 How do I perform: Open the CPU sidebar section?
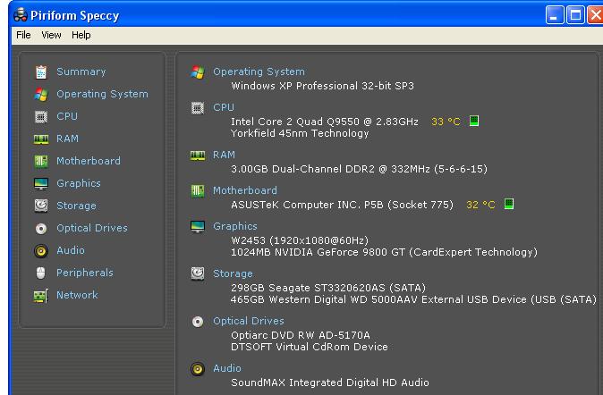pyautogui.click(x=67, y=116)
